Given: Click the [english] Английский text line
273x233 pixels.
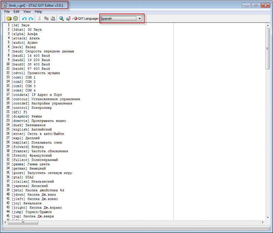Looking at the screenshot, I should tap(32, 130).
